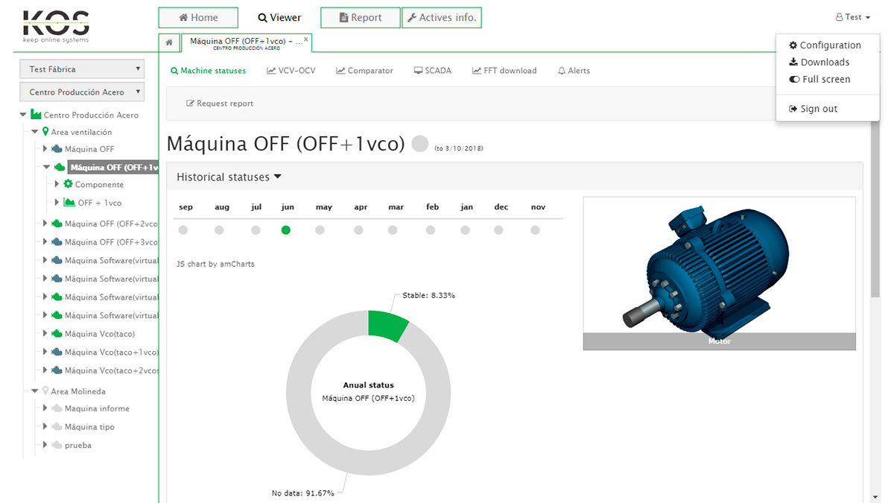Click the gear icon beside Componente
This screenshot has width=894, height=503.
pos(69,184)
